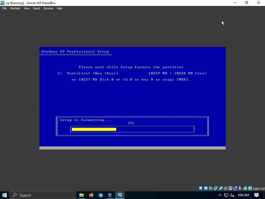Open the Devices menu
Viewport: 265px width, 199px height.
pyautogui.click(x=48, y=8)
